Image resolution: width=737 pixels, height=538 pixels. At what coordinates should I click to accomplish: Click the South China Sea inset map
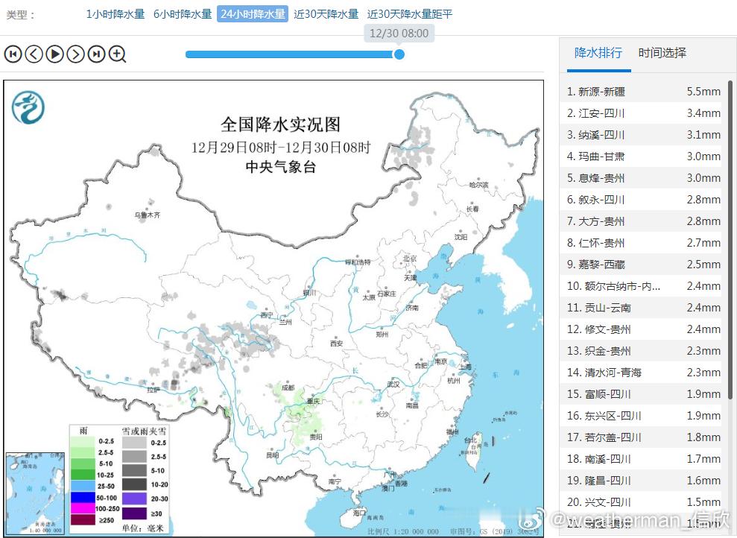36,493
